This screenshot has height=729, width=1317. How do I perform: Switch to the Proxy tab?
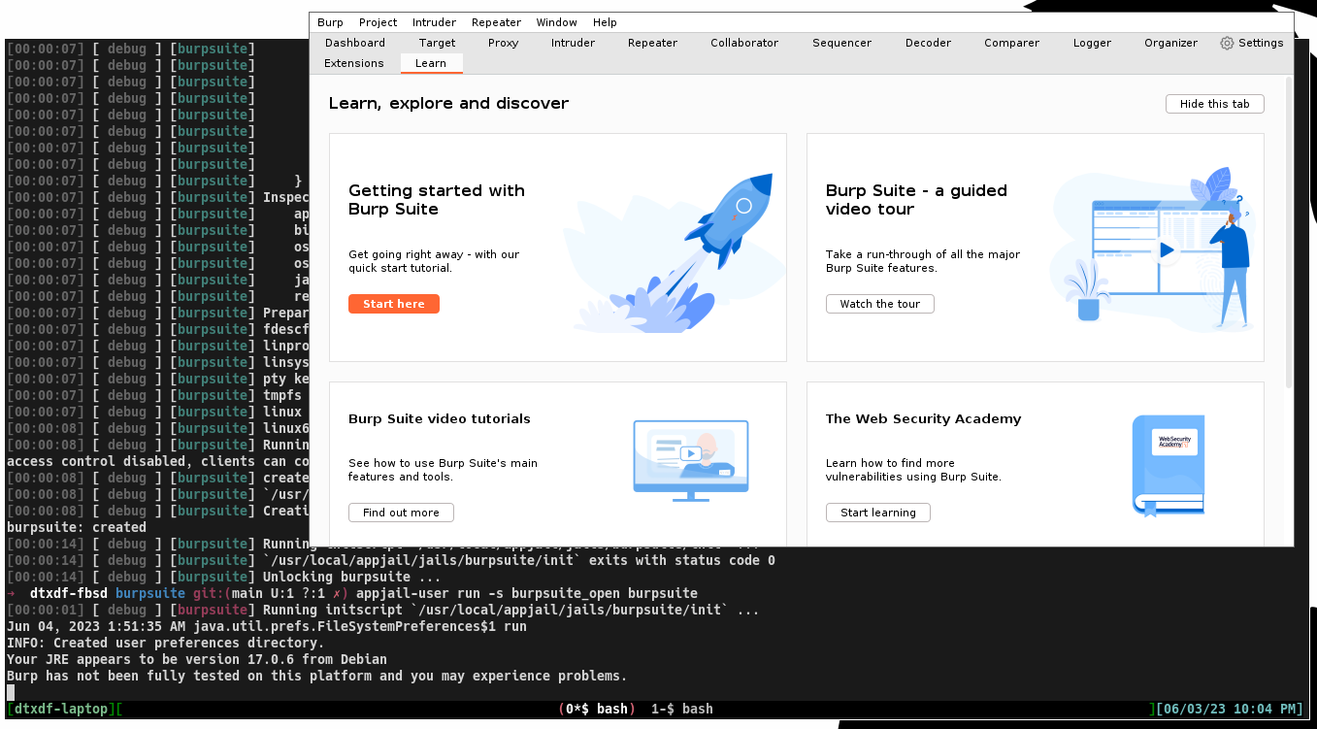tap(503, 43)
